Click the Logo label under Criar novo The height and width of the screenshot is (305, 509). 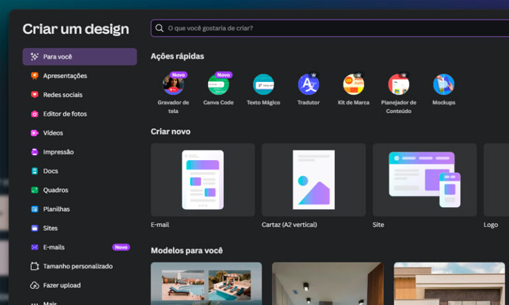tap(490, 225)
